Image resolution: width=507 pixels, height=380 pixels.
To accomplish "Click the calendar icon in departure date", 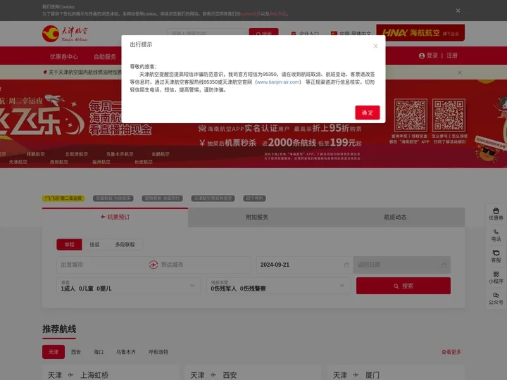I will [x=346, y=265].
